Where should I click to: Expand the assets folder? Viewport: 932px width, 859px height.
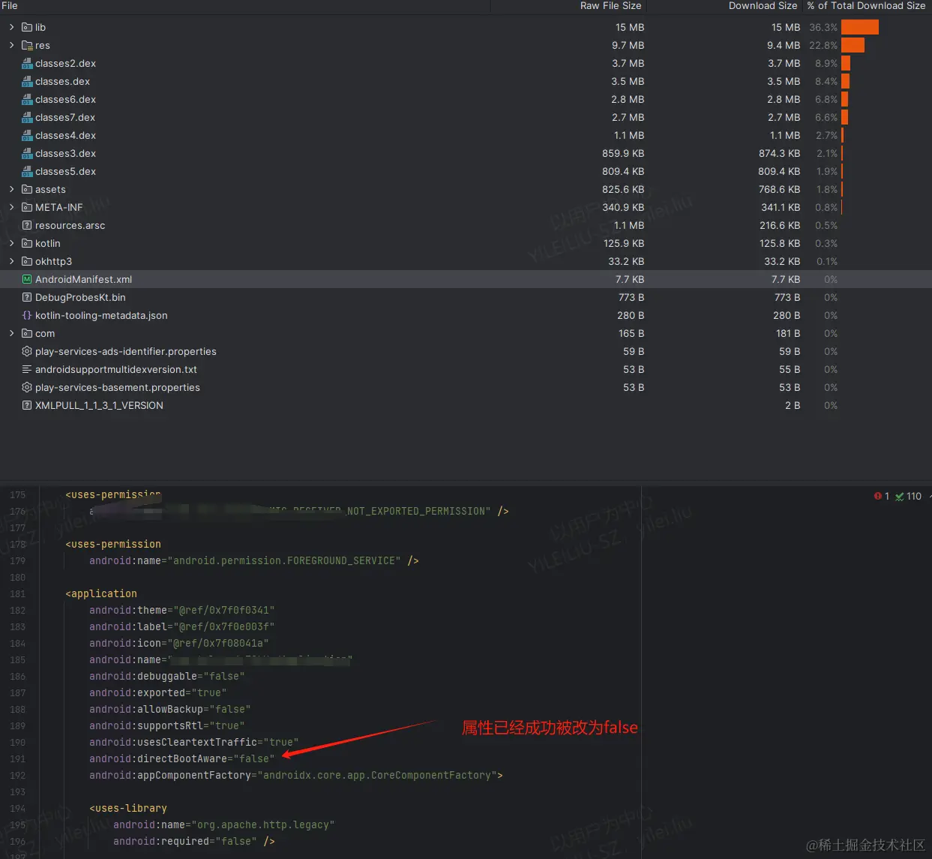11,189
